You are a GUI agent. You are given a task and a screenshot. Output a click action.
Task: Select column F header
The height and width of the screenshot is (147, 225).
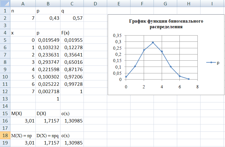[142, 3]
